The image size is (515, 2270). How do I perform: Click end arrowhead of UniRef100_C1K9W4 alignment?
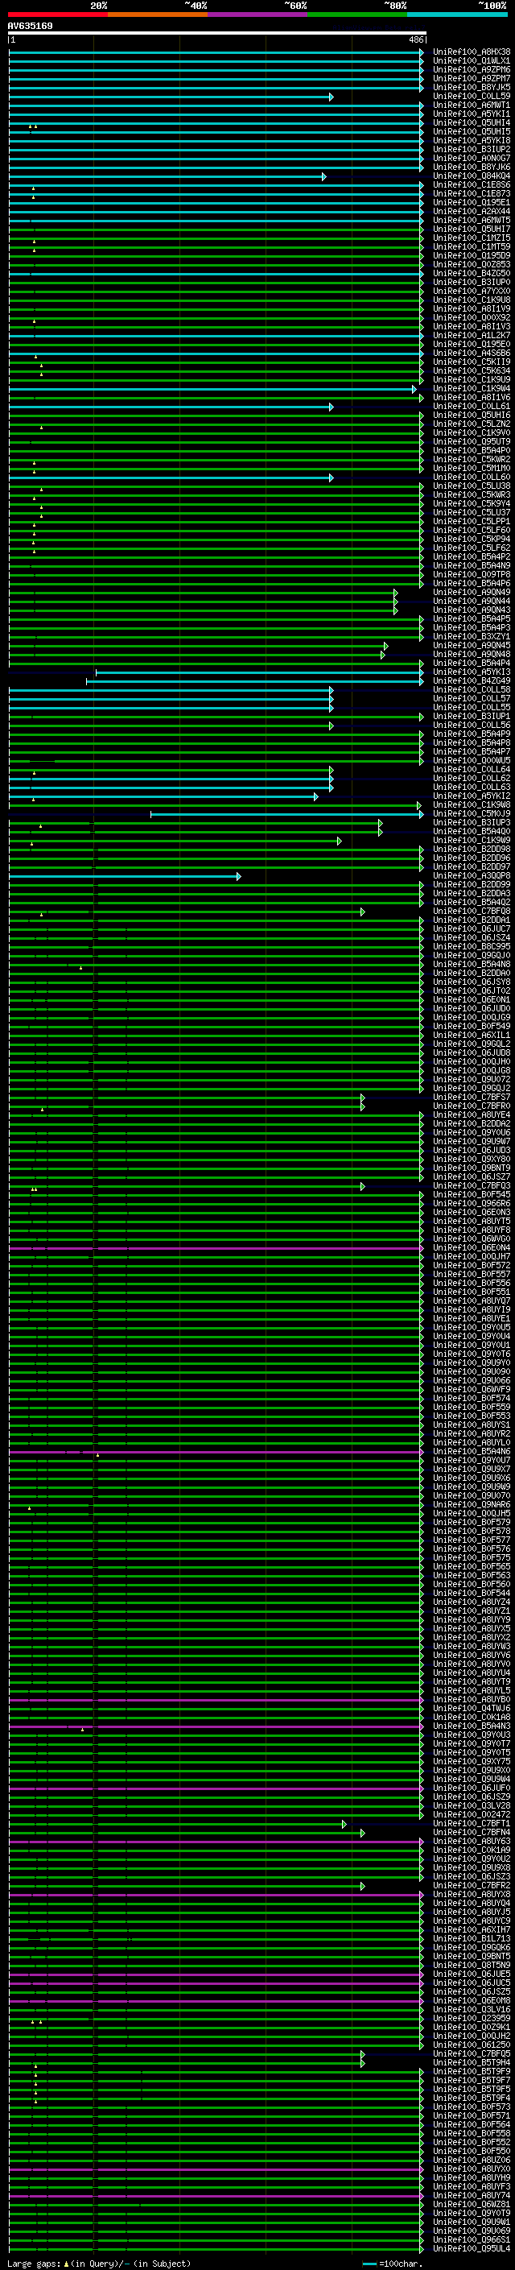pyautogui.click(x=414, y=390)
